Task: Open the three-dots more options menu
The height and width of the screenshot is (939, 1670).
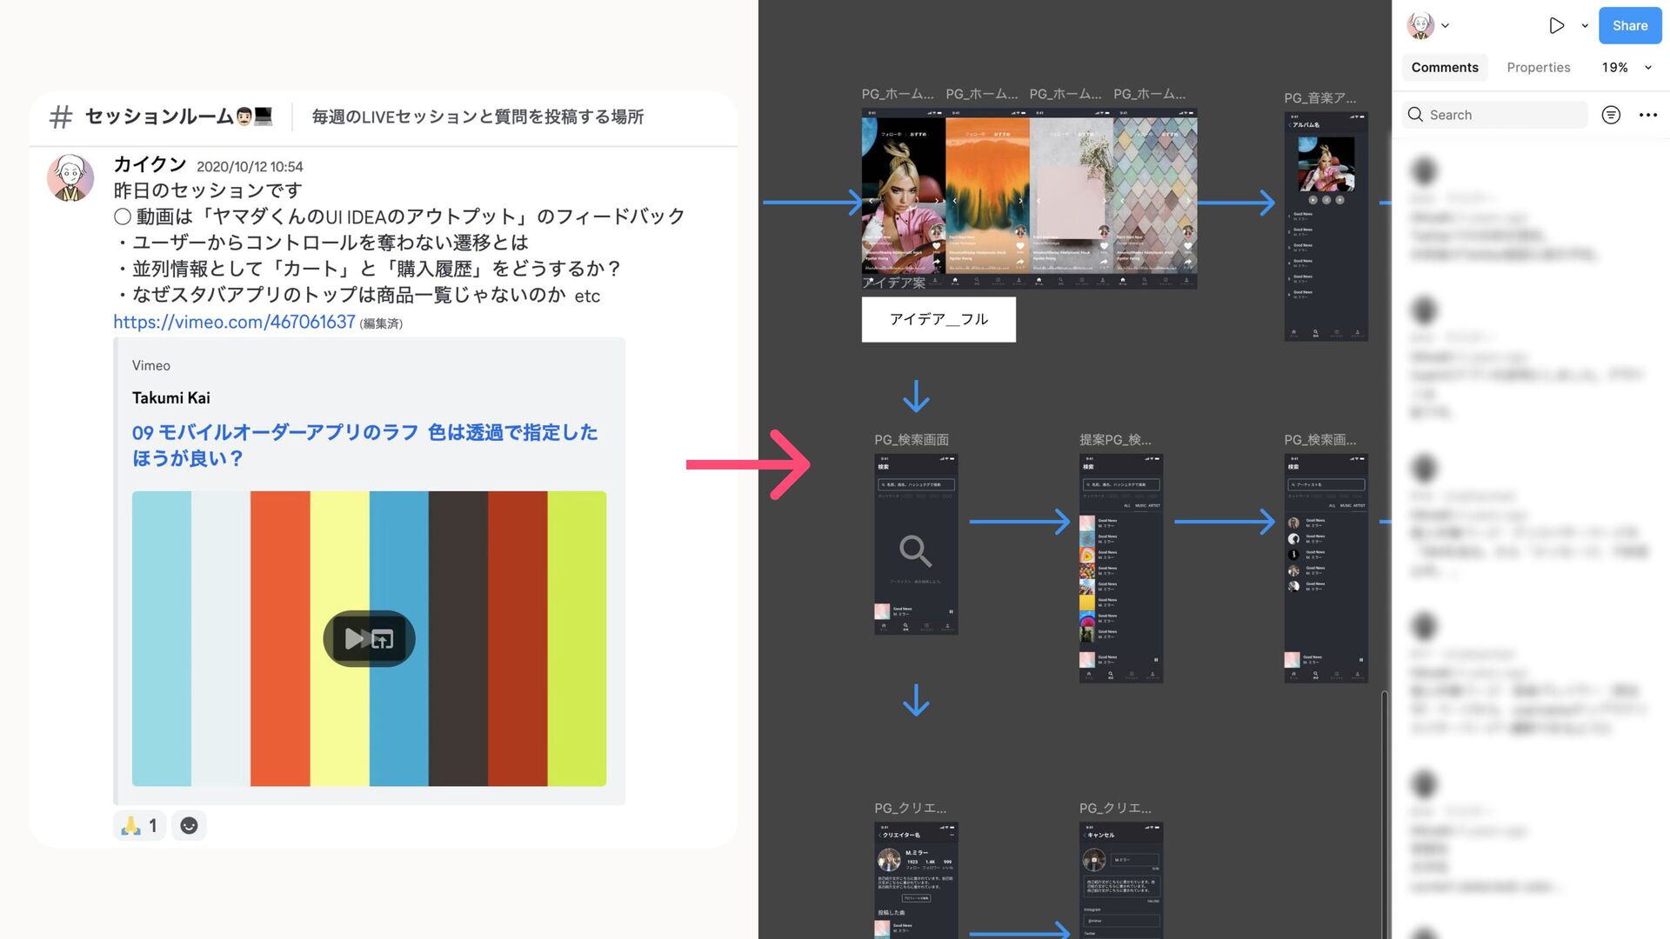Action: pyautogui.click(x=1647, y=115)
